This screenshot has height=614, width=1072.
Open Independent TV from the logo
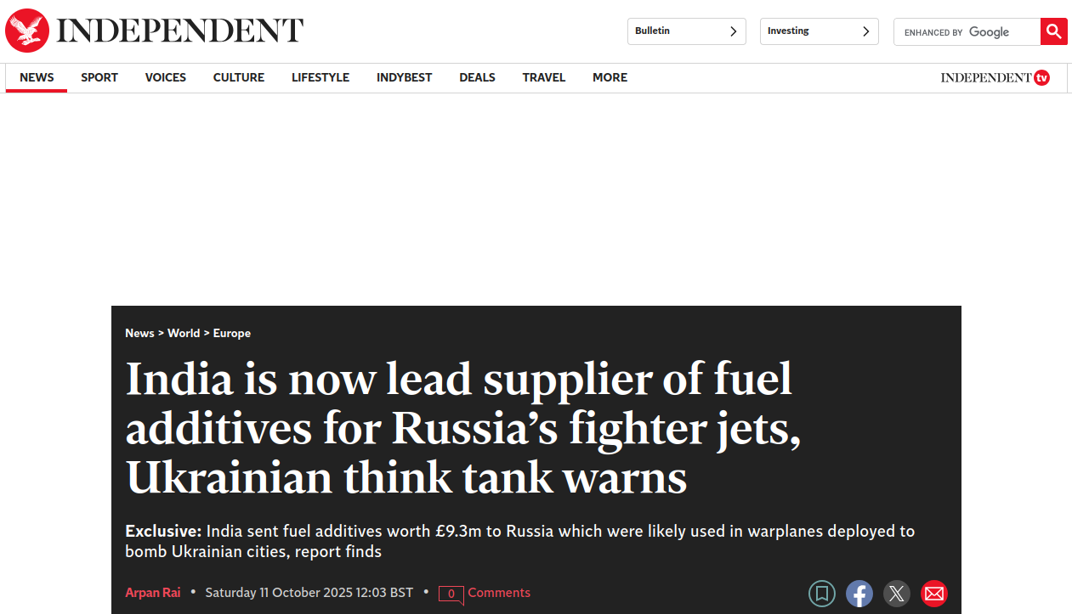[x=995, y=77]
